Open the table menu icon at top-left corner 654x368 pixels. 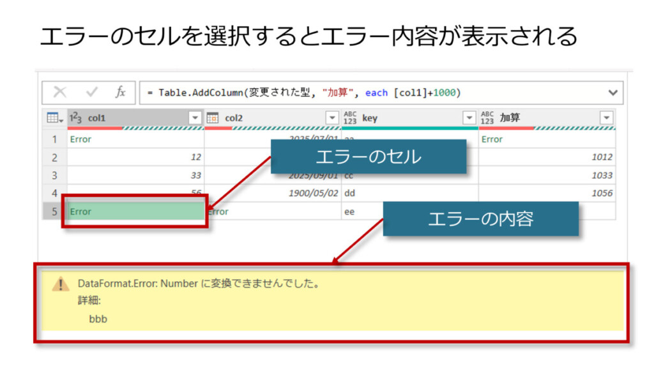(54, 118)
